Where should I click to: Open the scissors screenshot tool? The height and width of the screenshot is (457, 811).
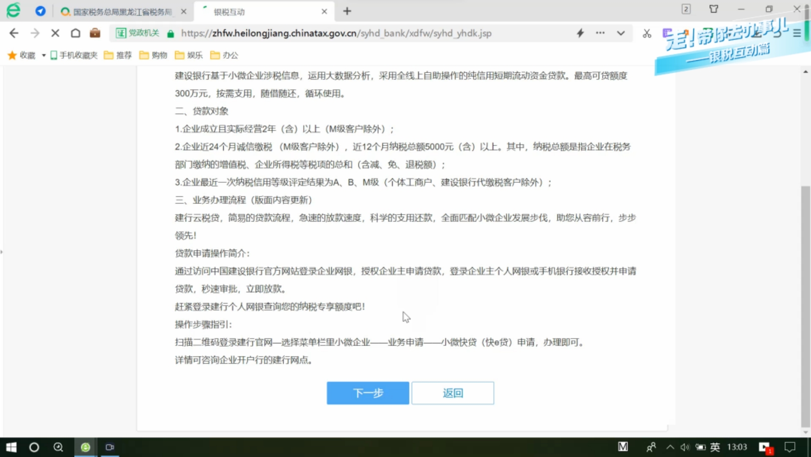point(647,34)
